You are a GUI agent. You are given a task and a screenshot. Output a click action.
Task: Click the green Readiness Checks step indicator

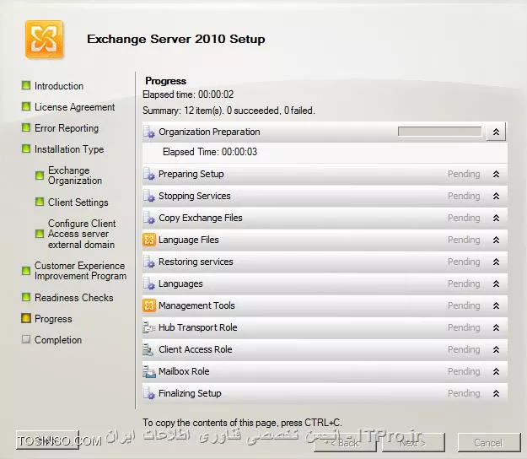26,297
